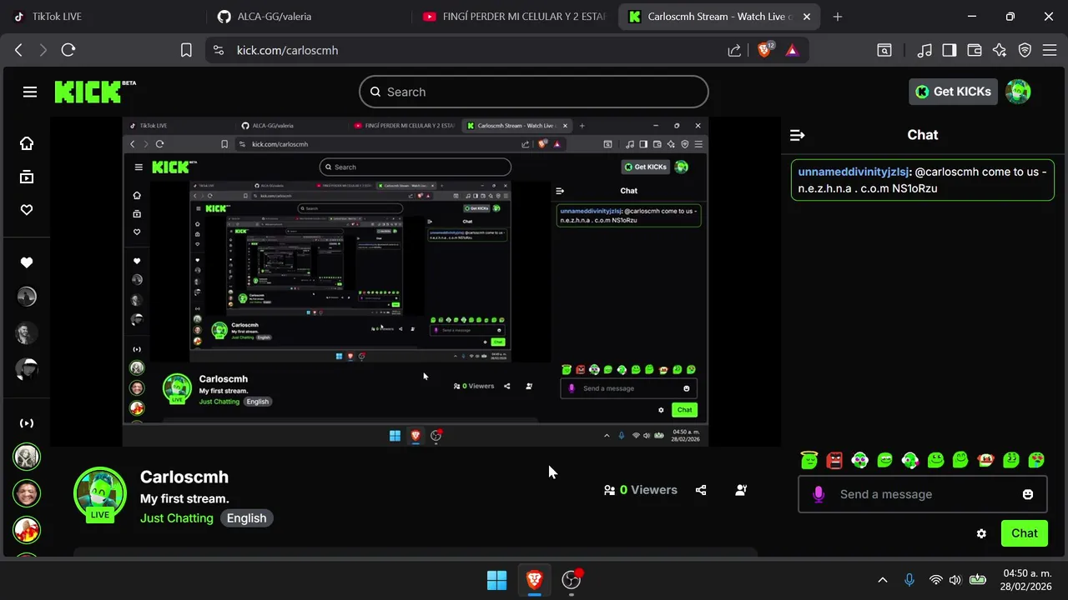Screen dimensions: 1068x600
Task: Insert the red angry face emote
Action: (x=834, y=459)
